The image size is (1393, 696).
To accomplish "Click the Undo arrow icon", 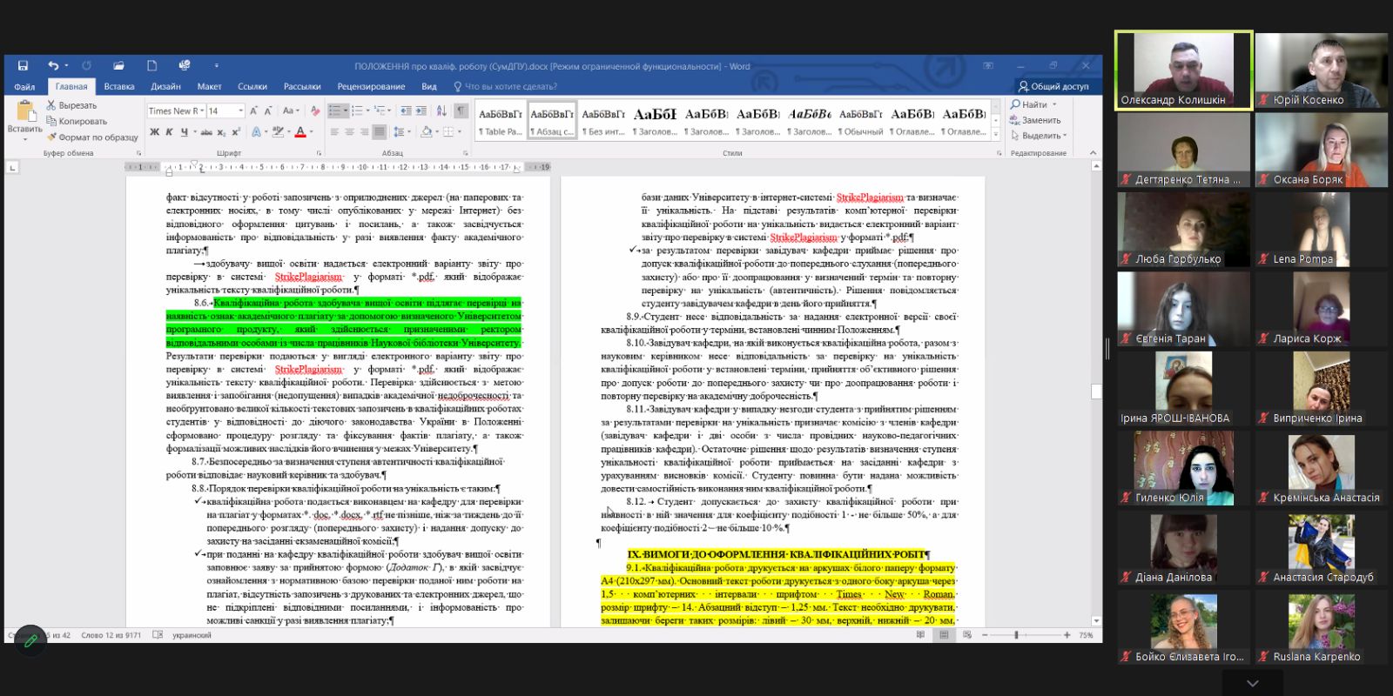I will (53, 65).
